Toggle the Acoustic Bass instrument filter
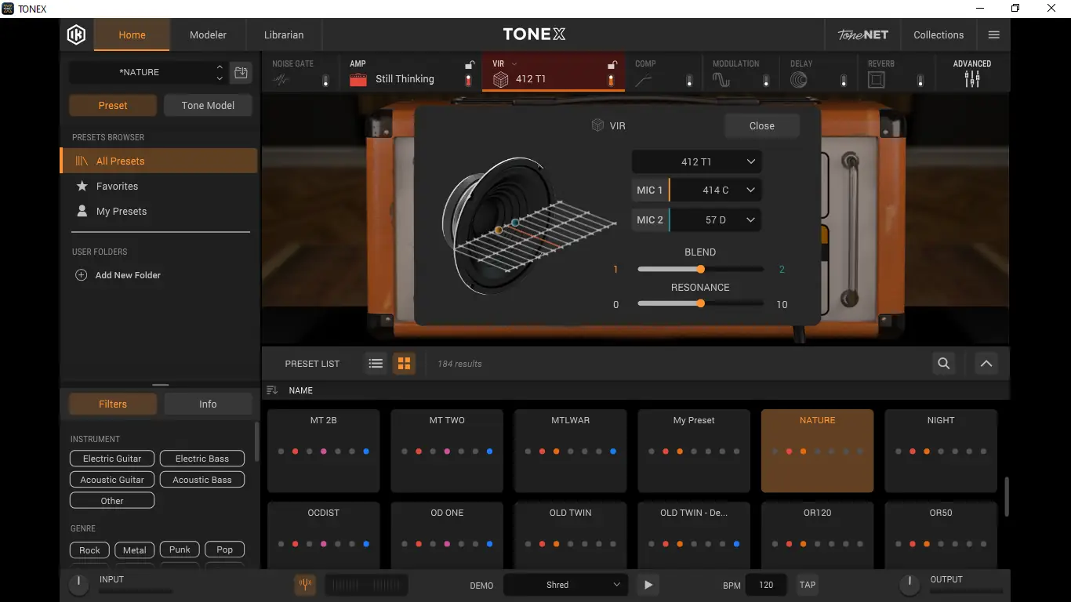The height and width of the screenshot is (602, 1071). click(202, 480)
